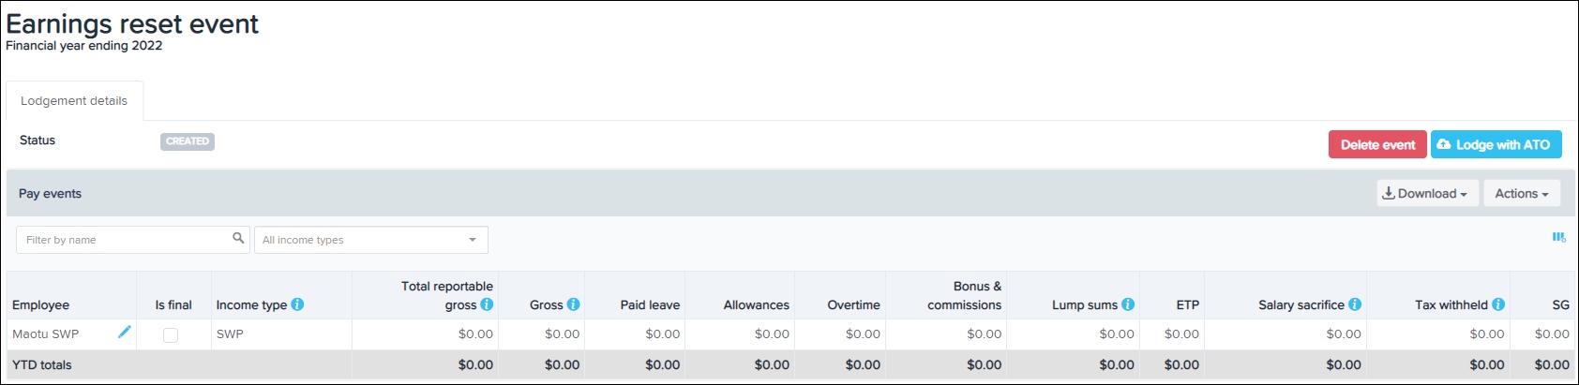This screenshot has width=1579, height=385.
Task: Open the Actions dropdown menu
Action: click(x=1521, y=193)
